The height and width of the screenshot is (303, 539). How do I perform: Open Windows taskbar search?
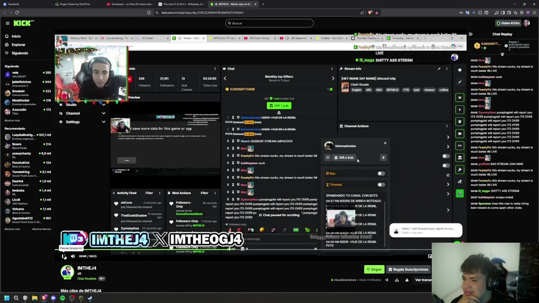pyautogui.click(x=16, y=298)
